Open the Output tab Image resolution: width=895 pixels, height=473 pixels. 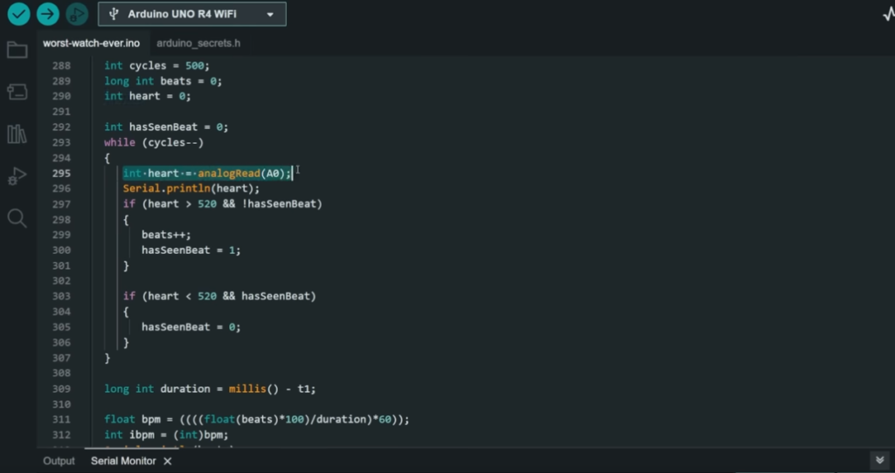[x=59, y=461]
